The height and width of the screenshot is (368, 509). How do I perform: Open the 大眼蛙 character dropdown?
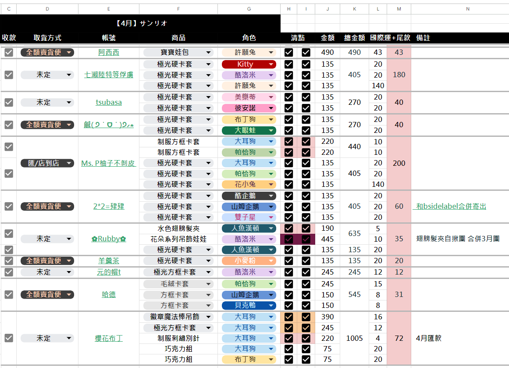(249, 130)
